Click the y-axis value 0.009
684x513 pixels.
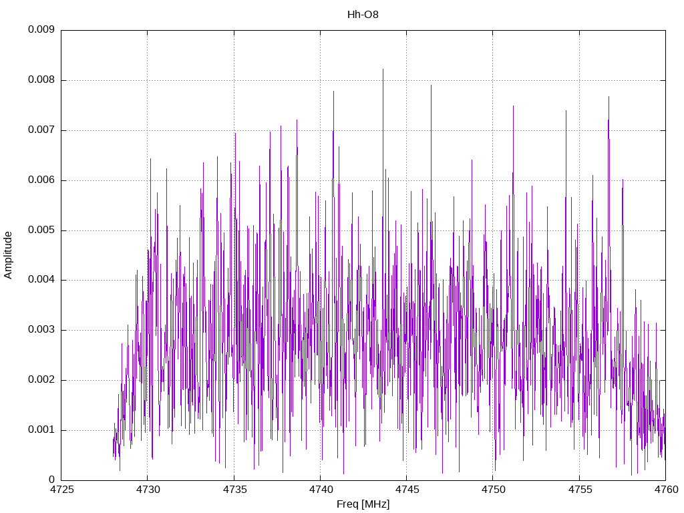click(x=41, y=29)
